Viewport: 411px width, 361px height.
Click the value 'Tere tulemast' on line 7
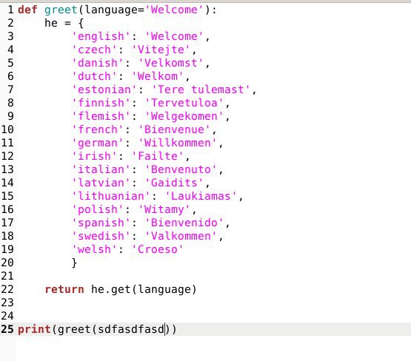click(x=201, y=90)
